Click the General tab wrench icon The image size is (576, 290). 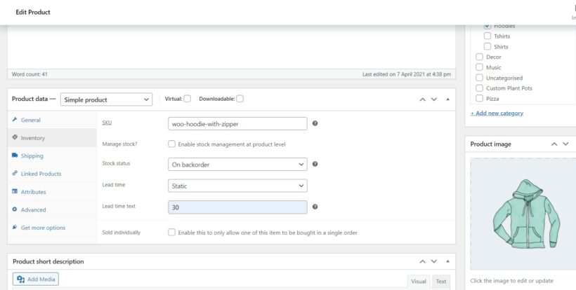point(15,119)
